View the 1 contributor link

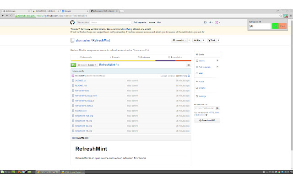tap(175, 57)
